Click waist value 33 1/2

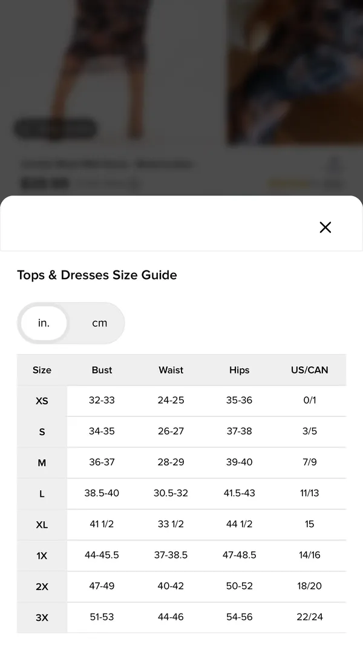click(171, 524)
